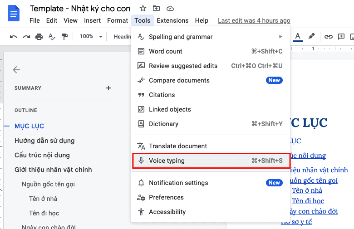Go to Giới thiệu nhân vật chính outline item
Viewport: 354px width, 229px height.
tap(53, 170)
